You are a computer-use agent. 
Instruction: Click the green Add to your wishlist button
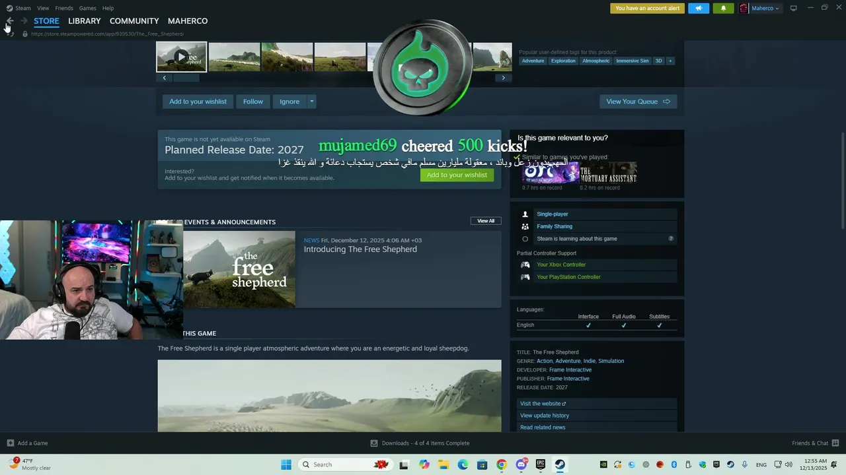pyautogui.click(x=457, y=175)
